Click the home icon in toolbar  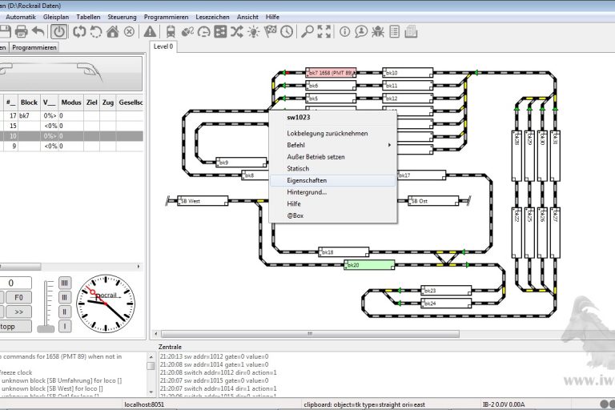[113, 32]
